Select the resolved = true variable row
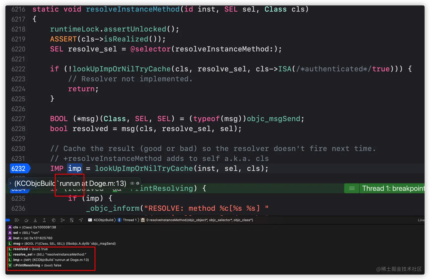Image resolution: width=430 pixels, height=280 pixels. point(28,249)
